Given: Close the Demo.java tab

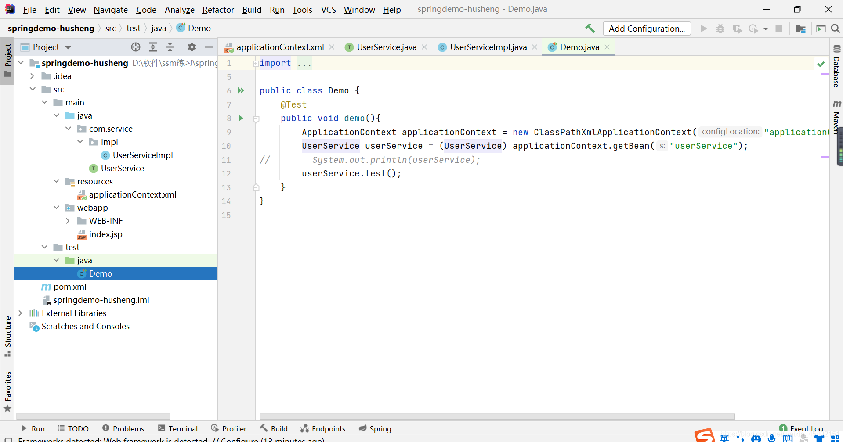Looking at the screenshot, I should (x=608, y=47).
